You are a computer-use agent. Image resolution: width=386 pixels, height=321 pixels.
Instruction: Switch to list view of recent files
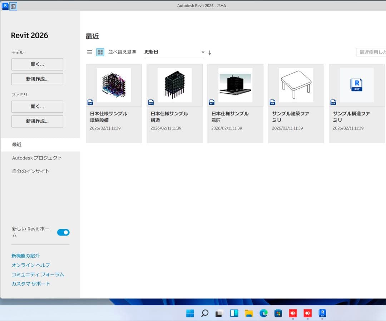89,52
